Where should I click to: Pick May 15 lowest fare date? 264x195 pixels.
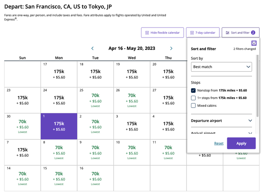click(59, 177)
